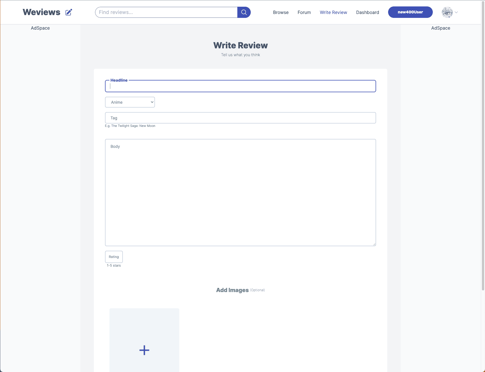The image size is (485, 372).
Task: Click the 'Tell us what you think' subtitle
Action: [240, 55]
